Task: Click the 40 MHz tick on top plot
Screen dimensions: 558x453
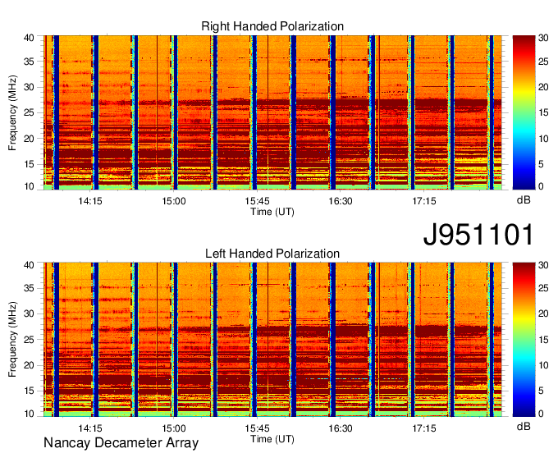Action: [x=29, y=38]
